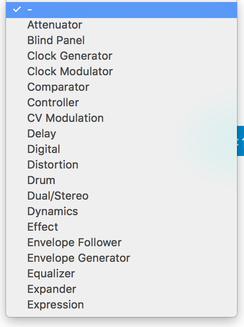Pick the Dual/Stereo entry
Screen dimensions: 244x327
[121, 196]
